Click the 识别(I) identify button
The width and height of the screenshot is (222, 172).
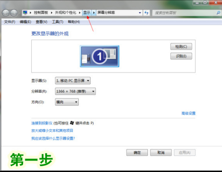coord(181,56)
